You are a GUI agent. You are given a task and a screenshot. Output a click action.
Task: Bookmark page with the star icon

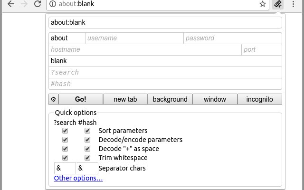point(263,4)
